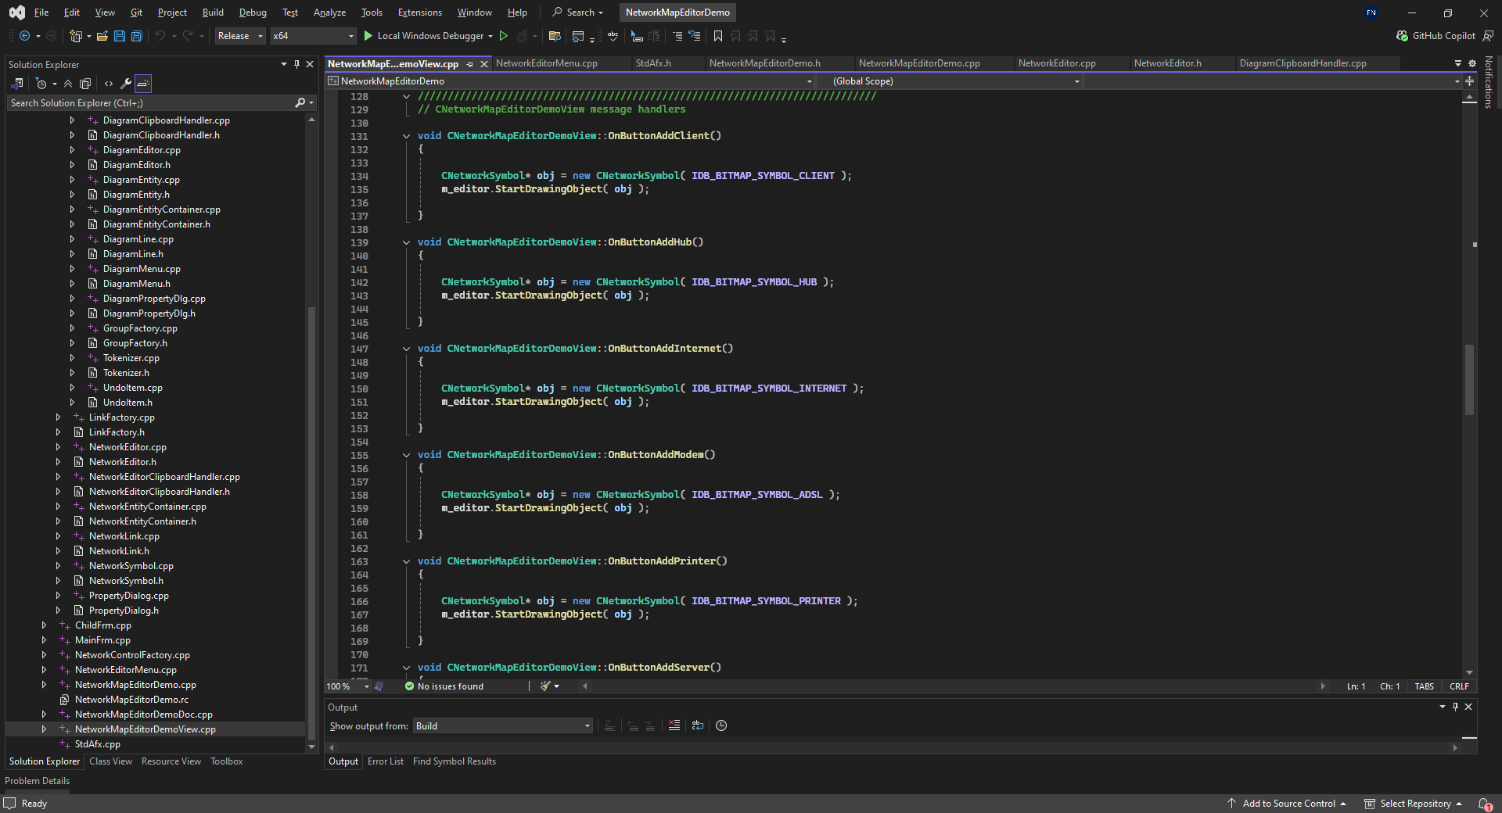The height and width of the screenshot is (813, 1502).
Task: Click the Search button in title bar
Action: click(x=578, y=13)
